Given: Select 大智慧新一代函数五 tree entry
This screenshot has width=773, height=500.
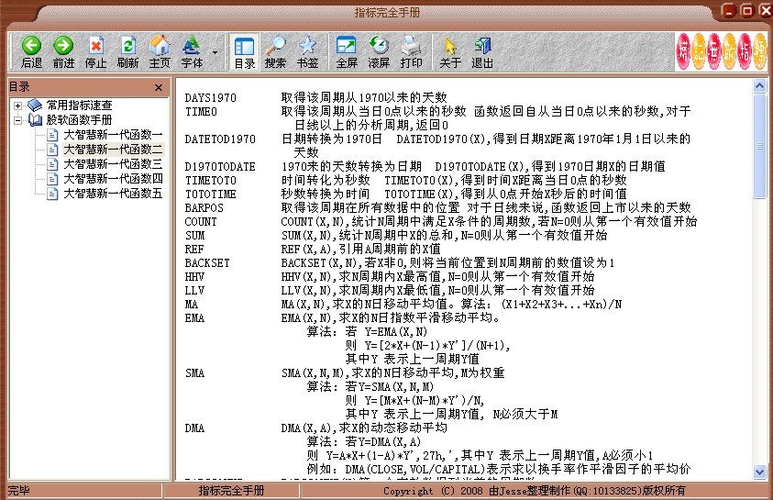Looking at the screenshot, I should pos(112,193).
